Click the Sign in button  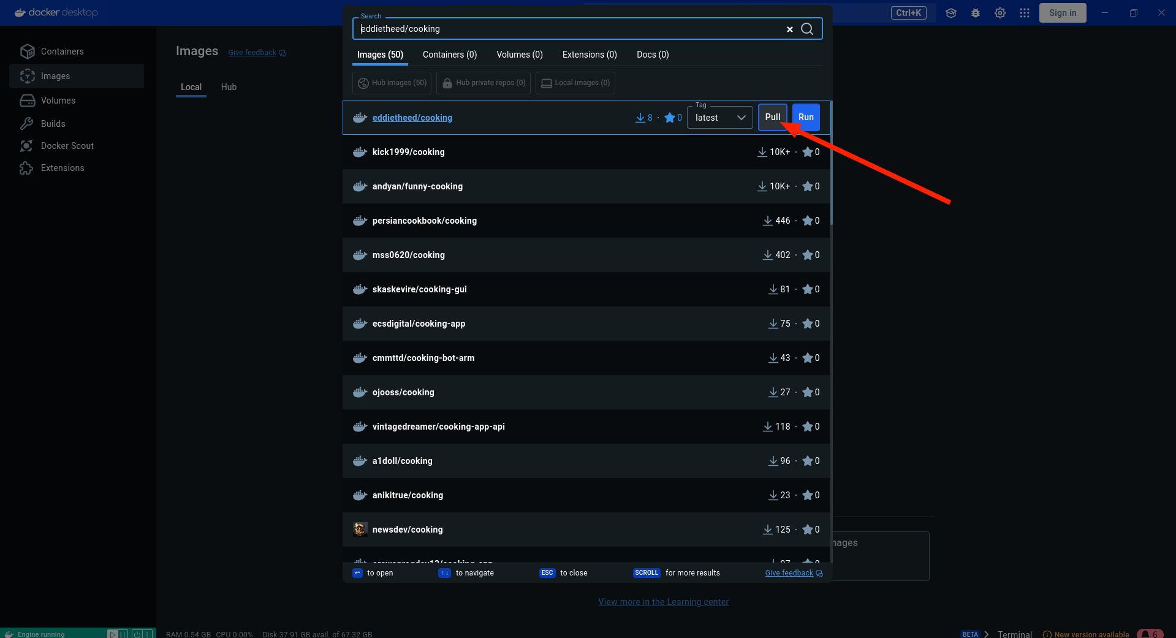[1063, 13]
